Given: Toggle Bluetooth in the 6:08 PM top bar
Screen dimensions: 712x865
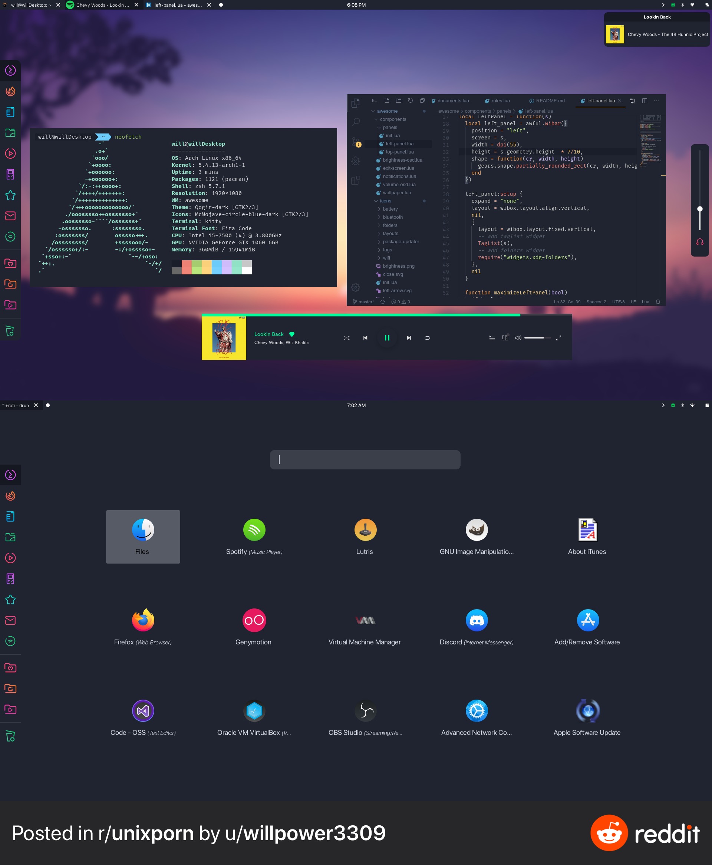Looking at the screenshot, I should (x=682, y=5).
